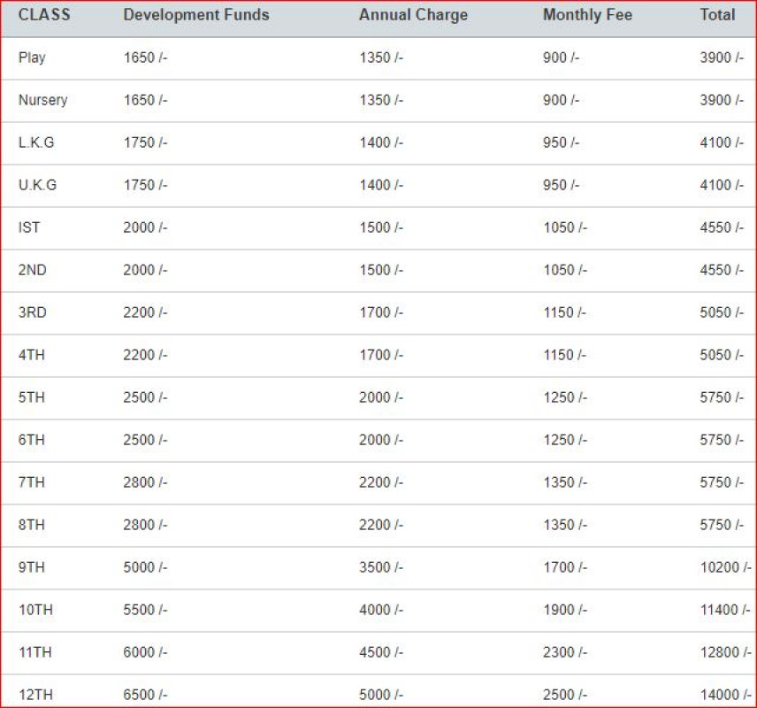The image size is (757, 708).
Task: Select the 6000 development fund for 11TH
Action: pyautogui.click(x=145, y=652)
